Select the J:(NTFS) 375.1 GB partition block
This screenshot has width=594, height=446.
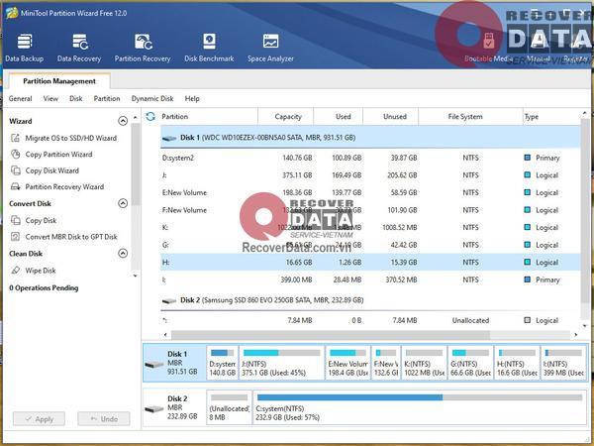pyautogui.click(x=282, y=363)
